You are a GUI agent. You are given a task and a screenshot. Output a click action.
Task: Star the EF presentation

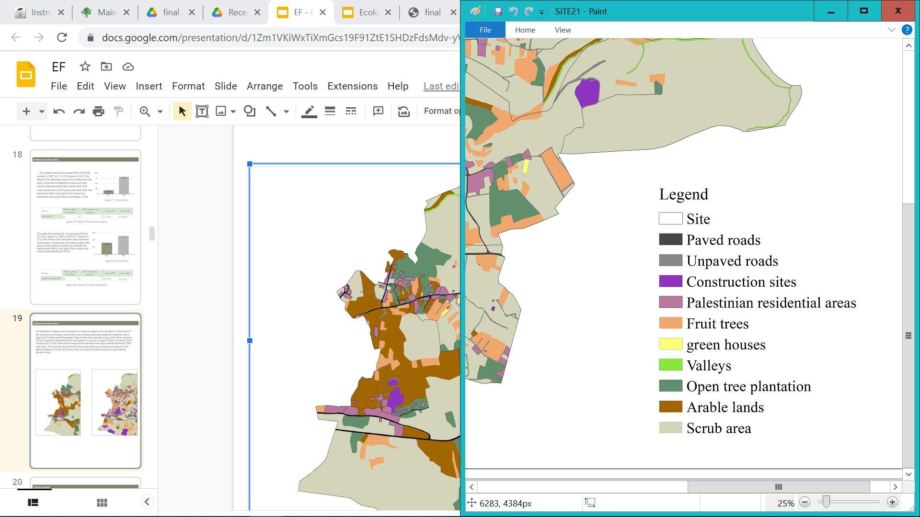pos(85,67)
